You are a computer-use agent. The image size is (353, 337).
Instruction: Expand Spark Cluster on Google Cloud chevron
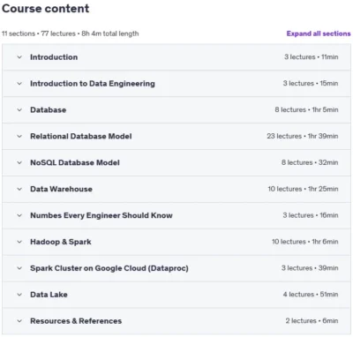(x=19, y=268)
